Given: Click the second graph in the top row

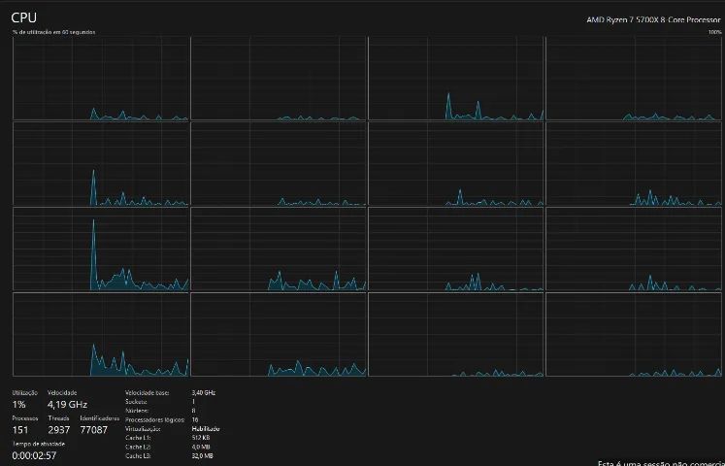Looking at the screenshot, I should point(279,79).
